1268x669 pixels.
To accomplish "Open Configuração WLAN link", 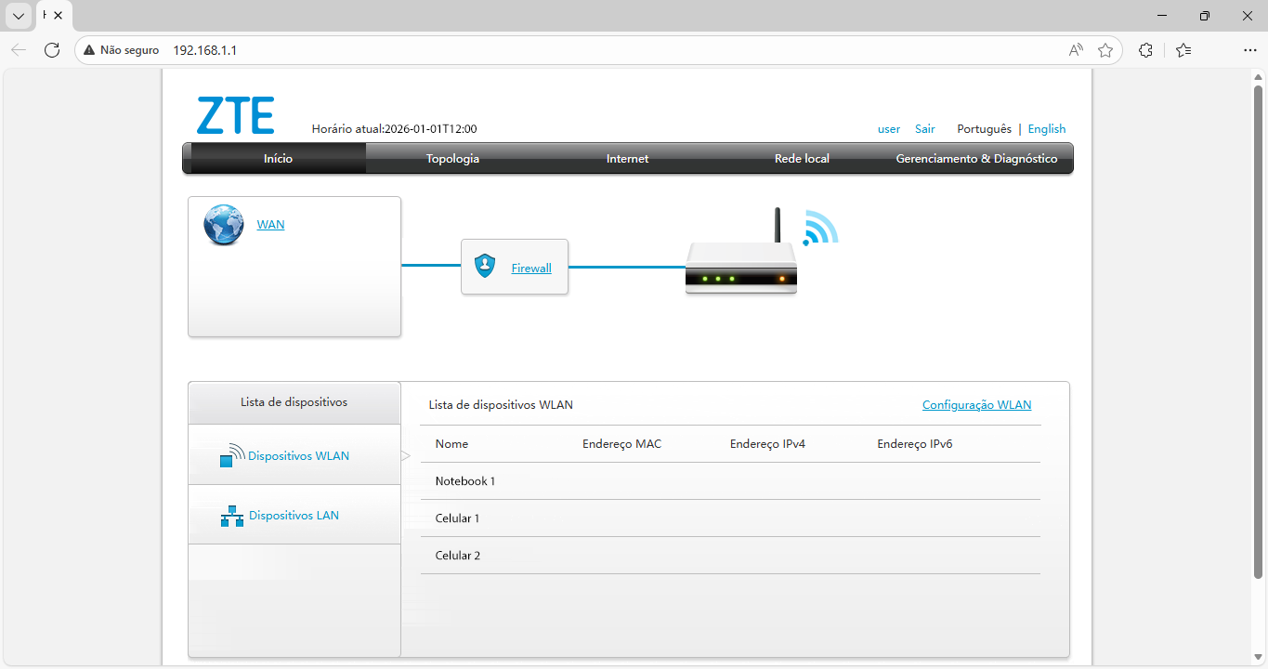I will tap(976, 404).
